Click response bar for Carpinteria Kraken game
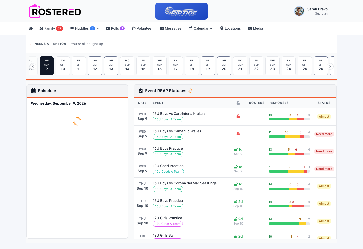Viewport: 363px width, 249px height. tap(289, 119)
